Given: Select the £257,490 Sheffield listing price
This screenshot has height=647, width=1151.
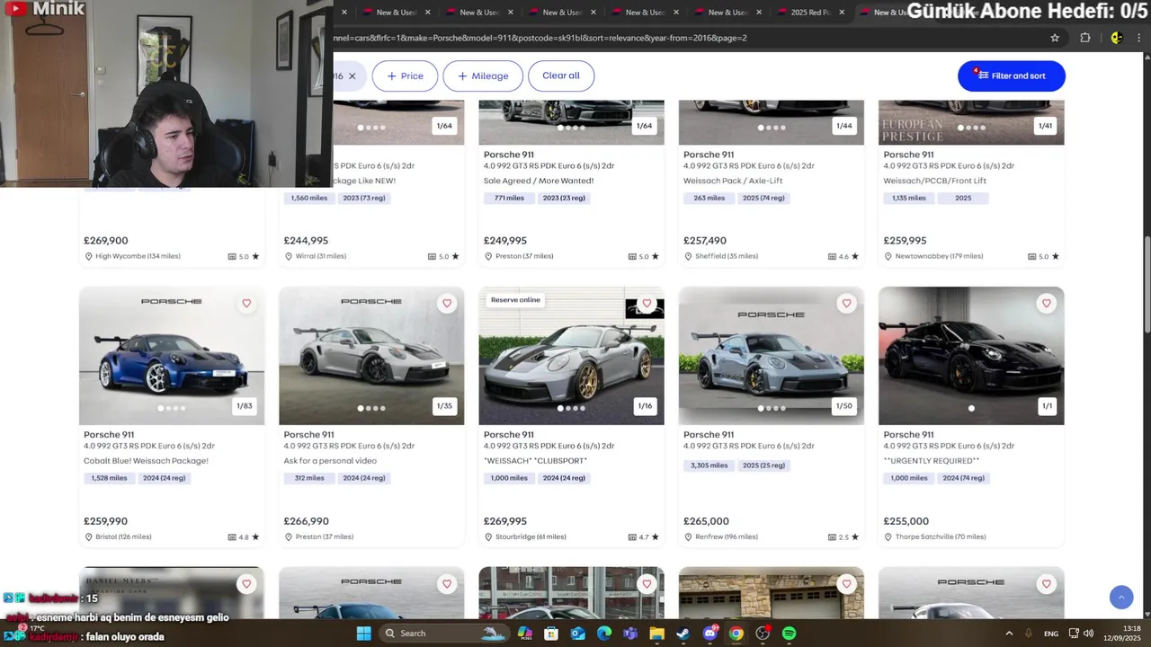Looking at the screenshot, I should click(x=705, y=241).
